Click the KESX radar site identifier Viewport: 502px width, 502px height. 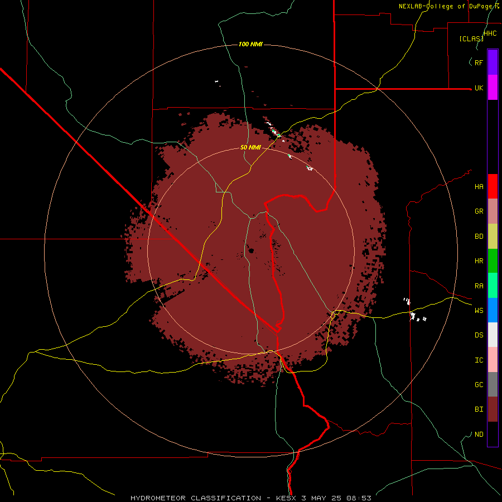tap(287, 498)
